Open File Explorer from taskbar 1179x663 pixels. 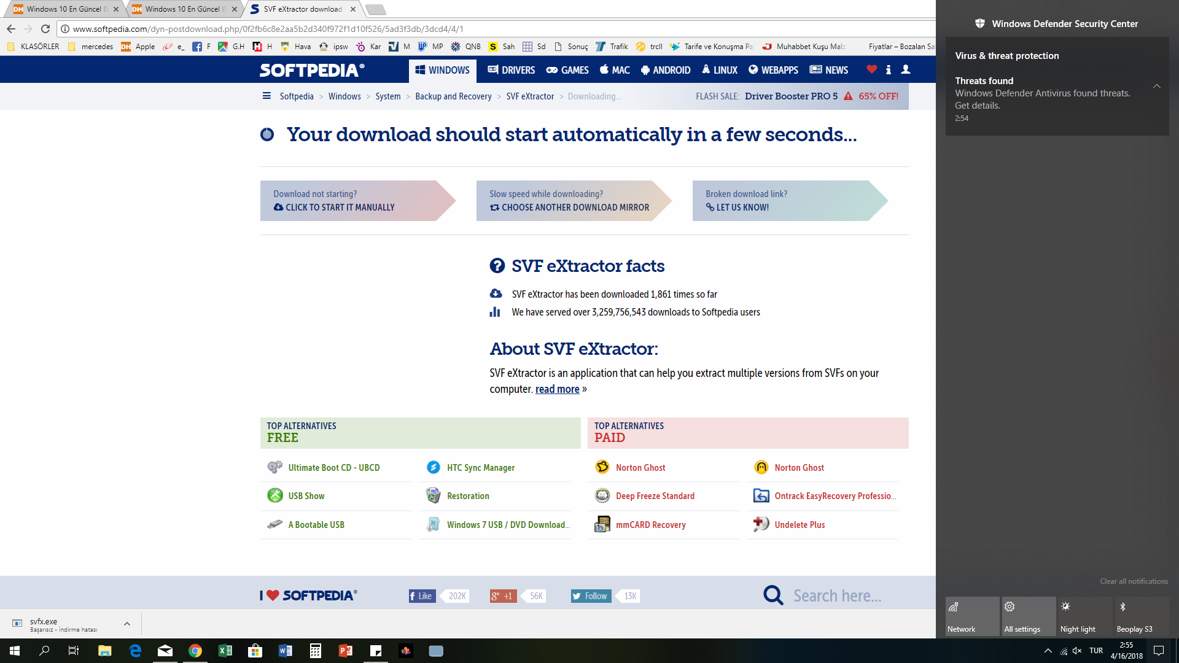click(x=104, y=651)
